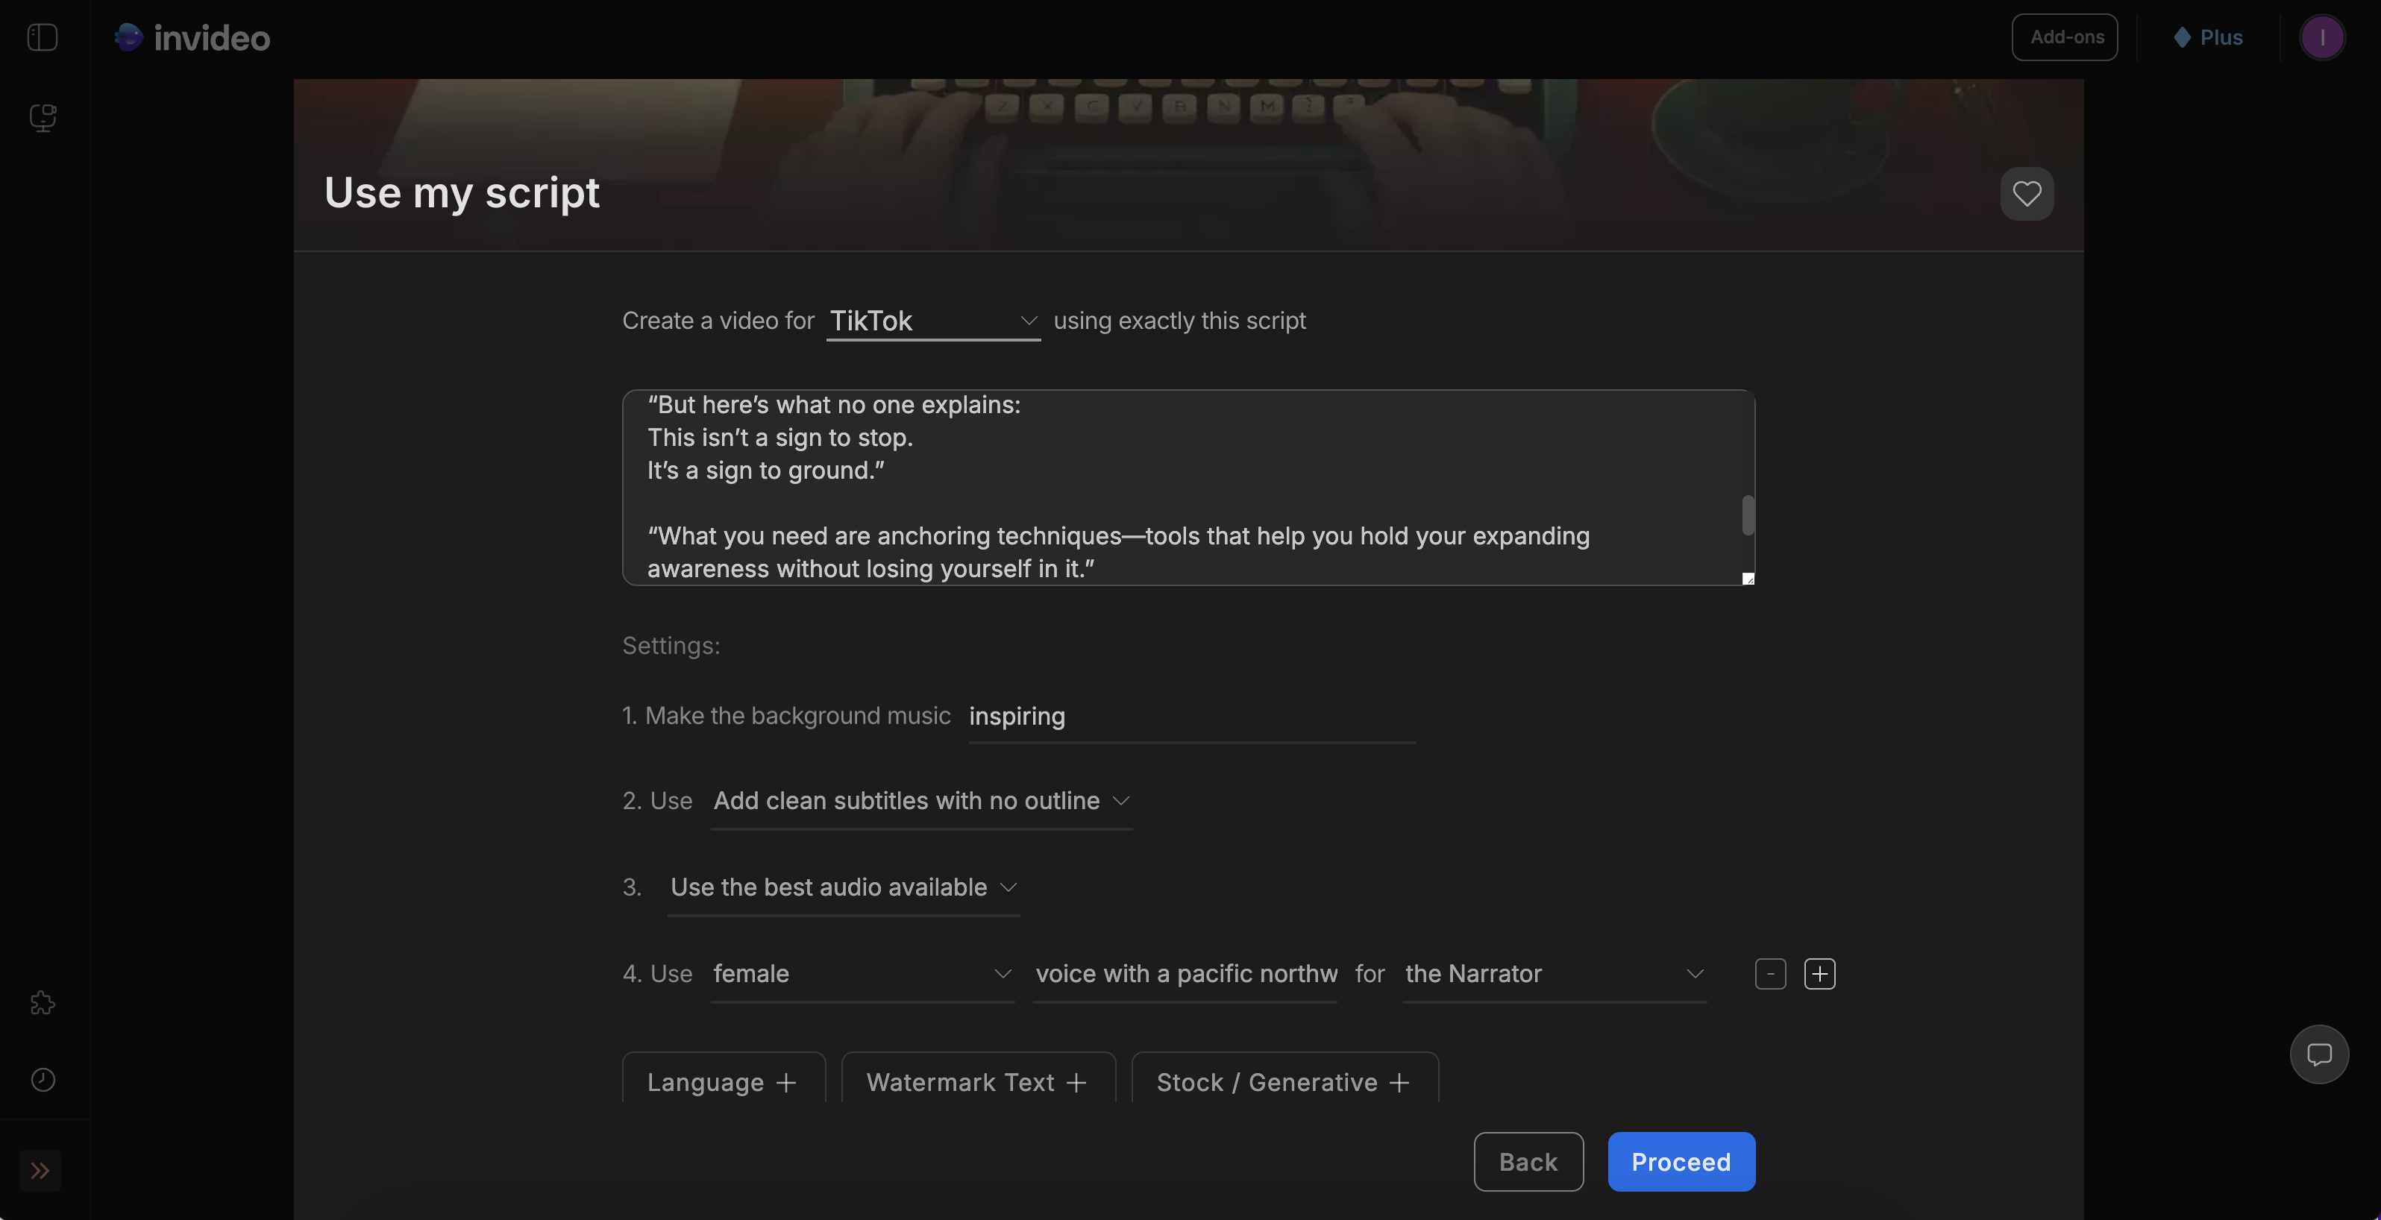Favorite this workflow with heart icon
The image size is (2381, 1220).
click(2027, 193)
